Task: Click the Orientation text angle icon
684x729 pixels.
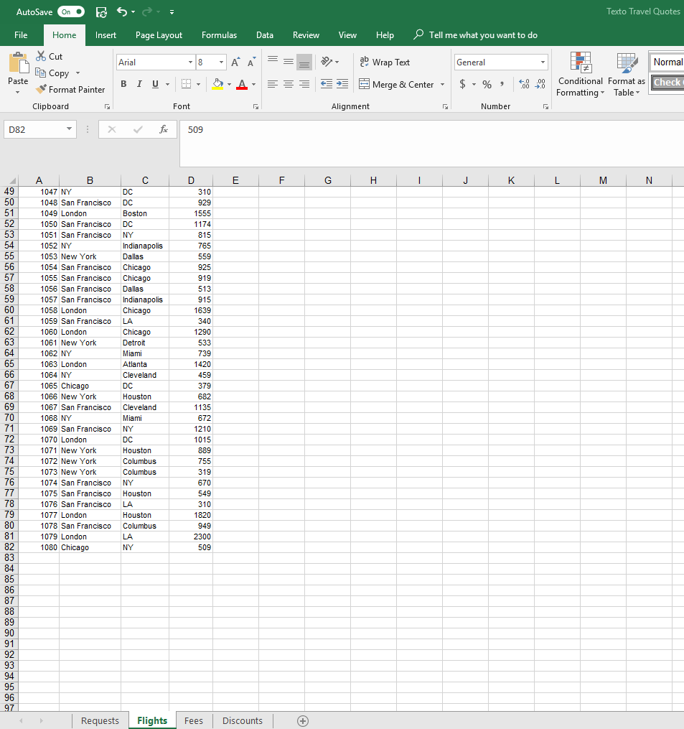Action: coord(327,62)
